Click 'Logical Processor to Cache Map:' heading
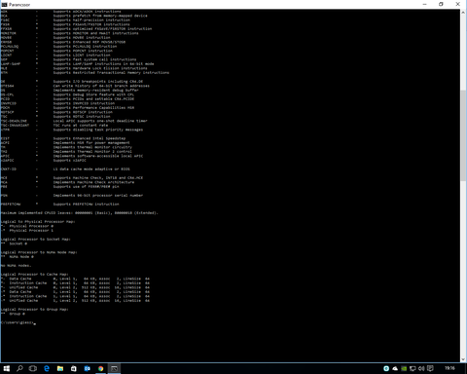This screenshot has height=374, width=467. click(x=34, y=275)
